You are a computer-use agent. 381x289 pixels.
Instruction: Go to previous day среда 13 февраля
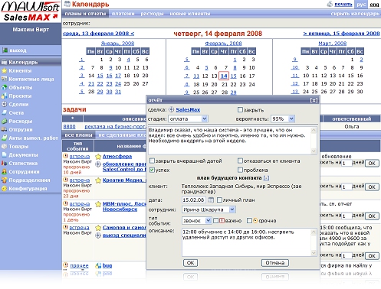pos(98,34)
